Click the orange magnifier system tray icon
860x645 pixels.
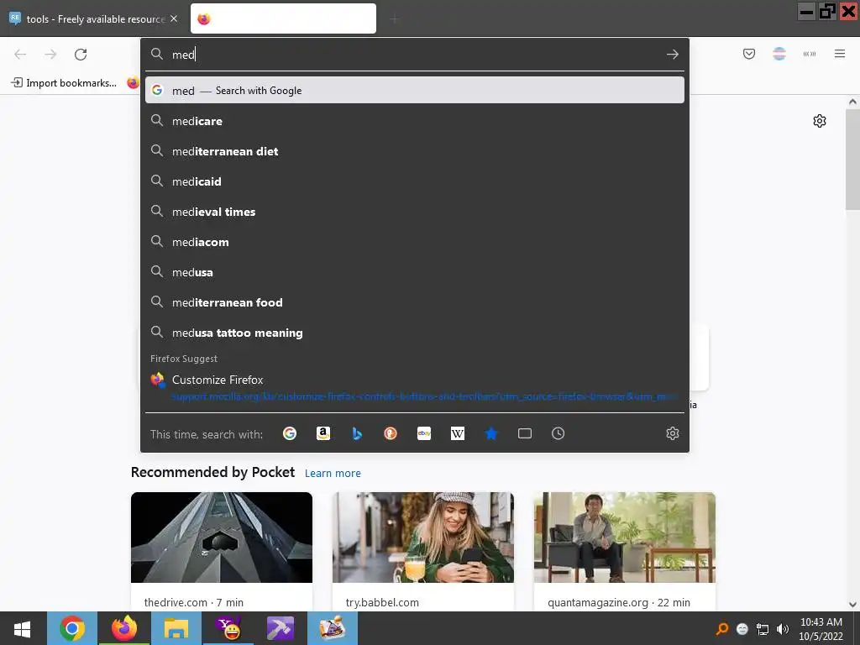722,629
